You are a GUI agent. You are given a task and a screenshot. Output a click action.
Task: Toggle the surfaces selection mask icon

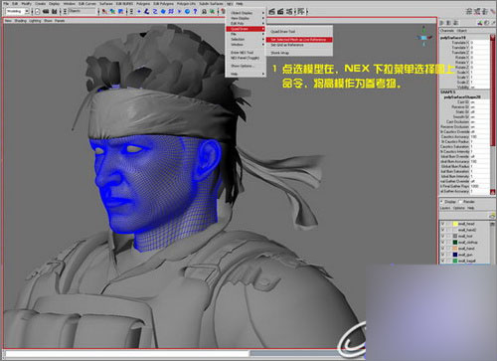[x=163, y=11]
